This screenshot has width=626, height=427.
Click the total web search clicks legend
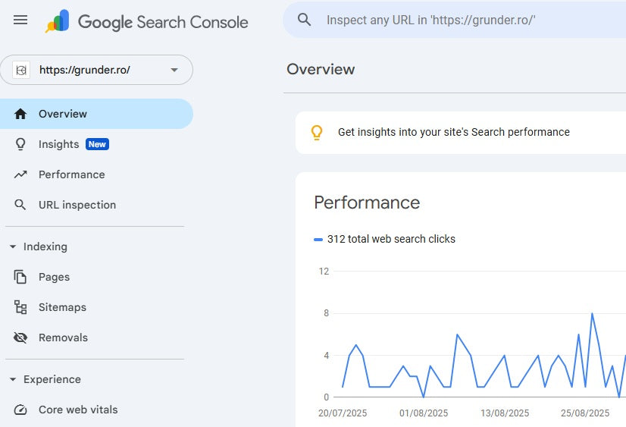tap(390, 239)
